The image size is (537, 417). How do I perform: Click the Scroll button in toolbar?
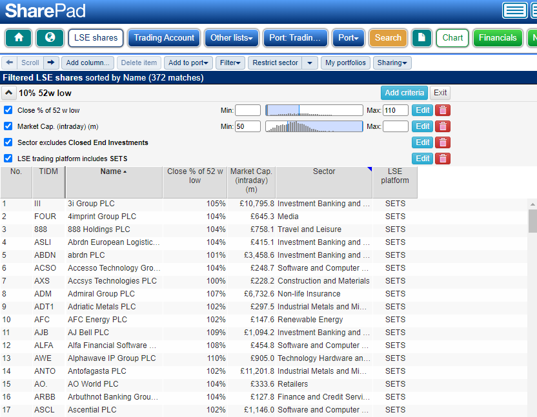30,63
